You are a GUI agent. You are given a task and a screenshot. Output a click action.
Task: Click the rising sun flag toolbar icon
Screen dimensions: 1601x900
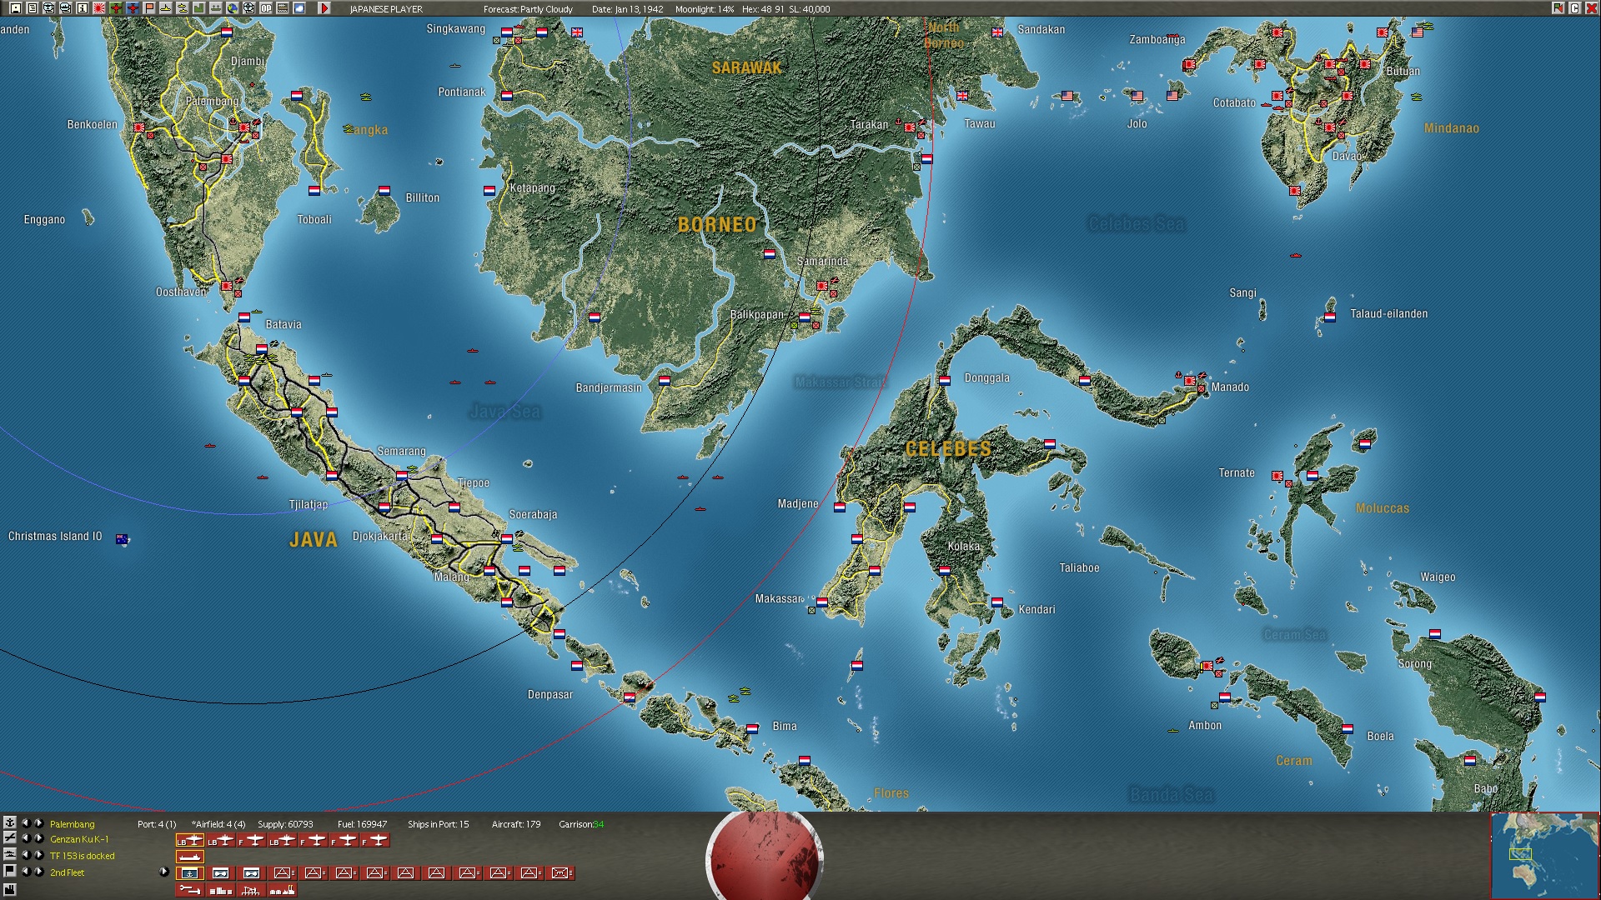tap(98, 8)
